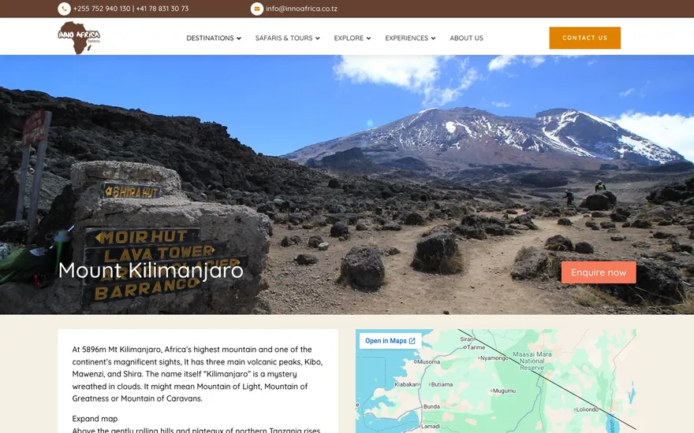The height and width of the screenshot is (433, 694).
Task: Click the Enquire now button
Action: tap(599, 272)
